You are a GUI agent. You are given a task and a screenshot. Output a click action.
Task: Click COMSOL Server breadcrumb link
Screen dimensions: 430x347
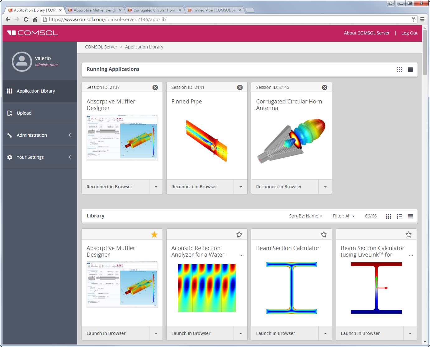pos(101,47)
